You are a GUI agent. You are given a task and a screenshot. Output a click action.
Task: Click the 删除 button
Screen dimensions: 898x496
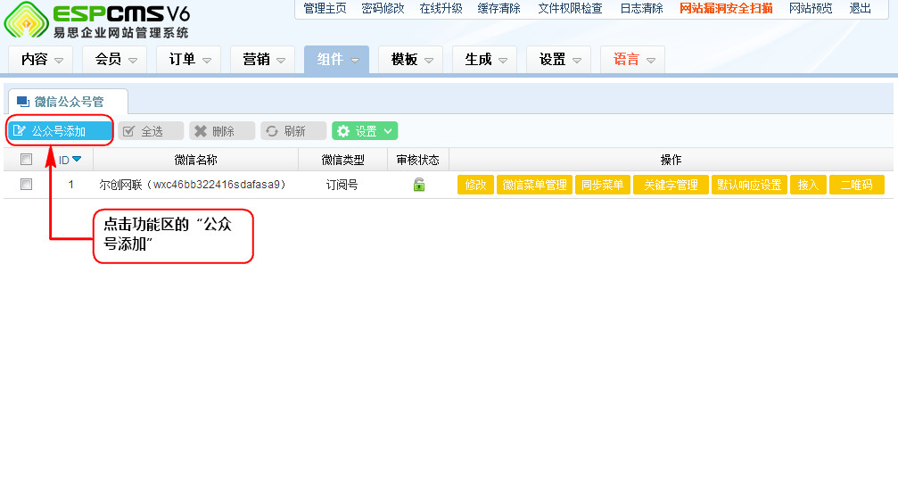(x=222, y=131)
